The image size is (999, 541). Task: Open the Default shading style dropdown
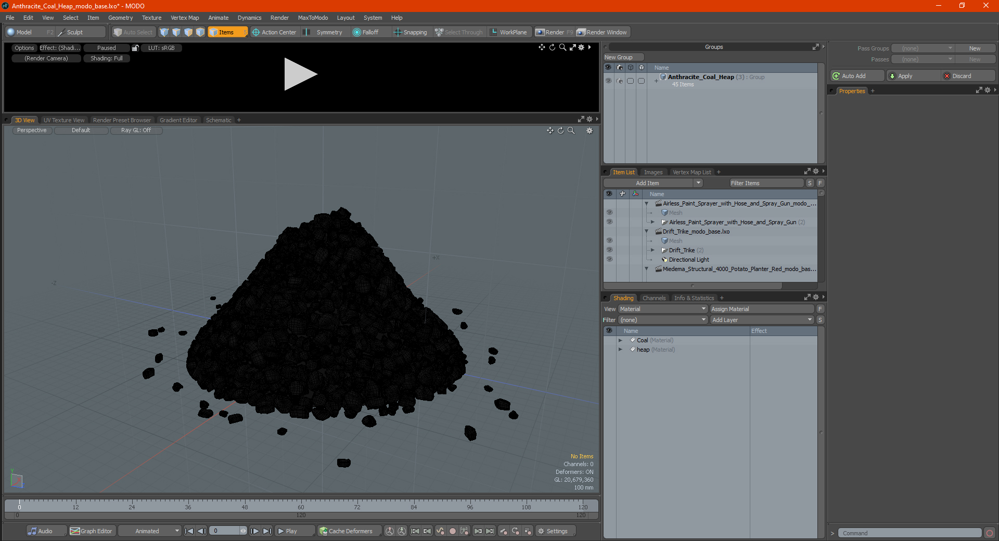(81, 131)
